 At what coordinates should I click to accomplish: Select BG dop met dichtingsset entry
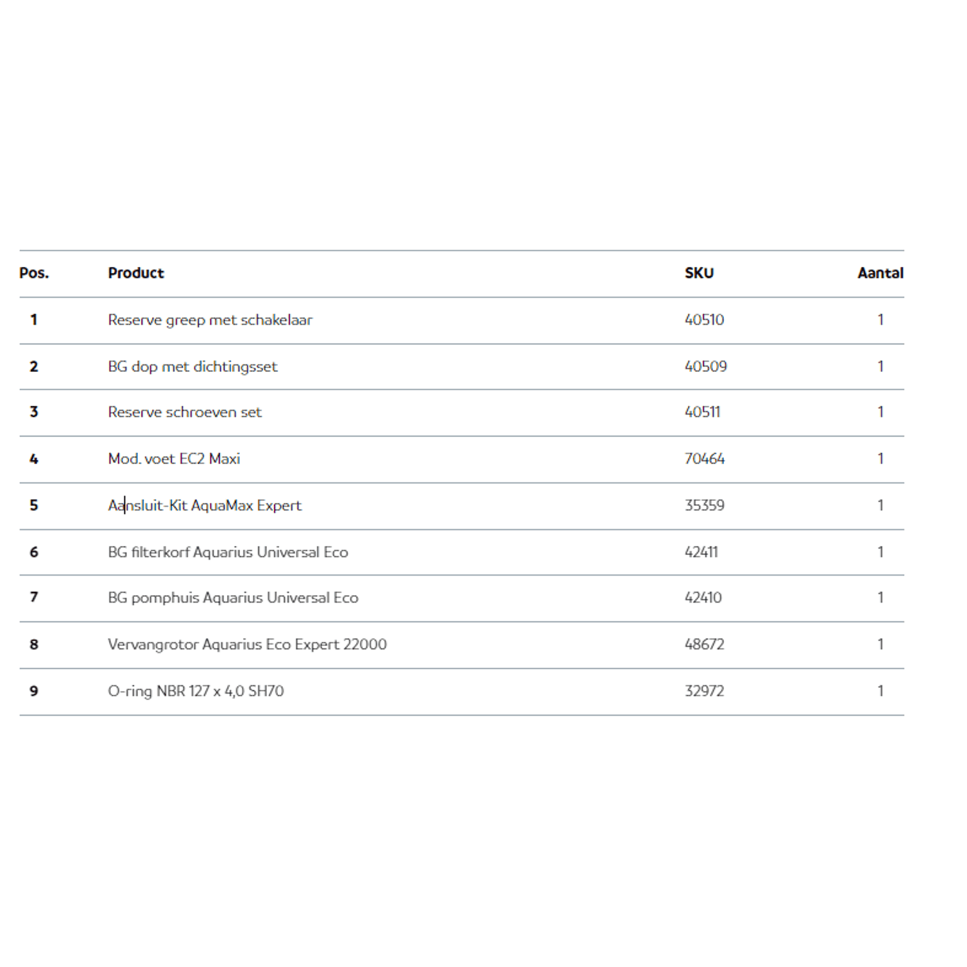pyautogui.click(x=192, y=367)
